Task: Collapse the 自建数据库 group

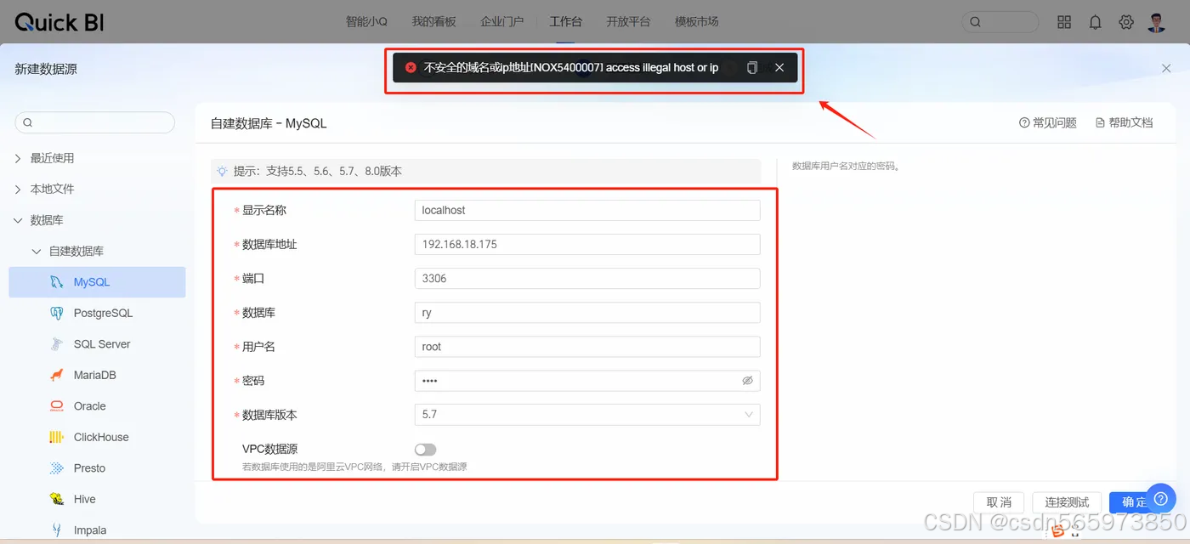Action: pos(36,251)
